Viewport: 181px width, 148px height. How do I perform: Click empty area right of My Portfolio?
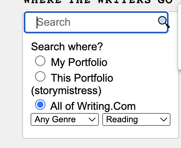click(x=142, y=62)
